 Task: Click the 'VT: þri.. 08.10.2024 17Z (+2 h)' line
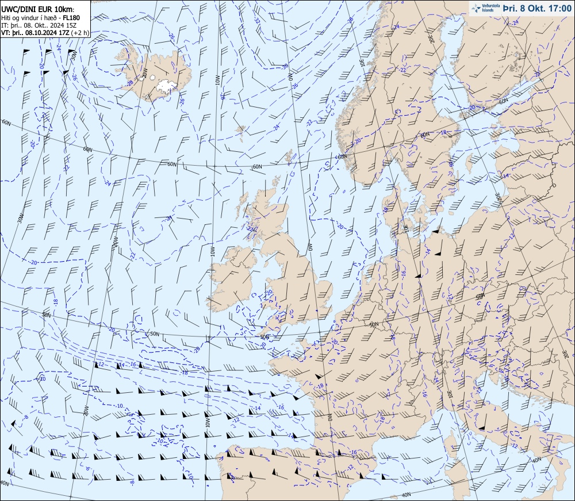coord(45,33)
